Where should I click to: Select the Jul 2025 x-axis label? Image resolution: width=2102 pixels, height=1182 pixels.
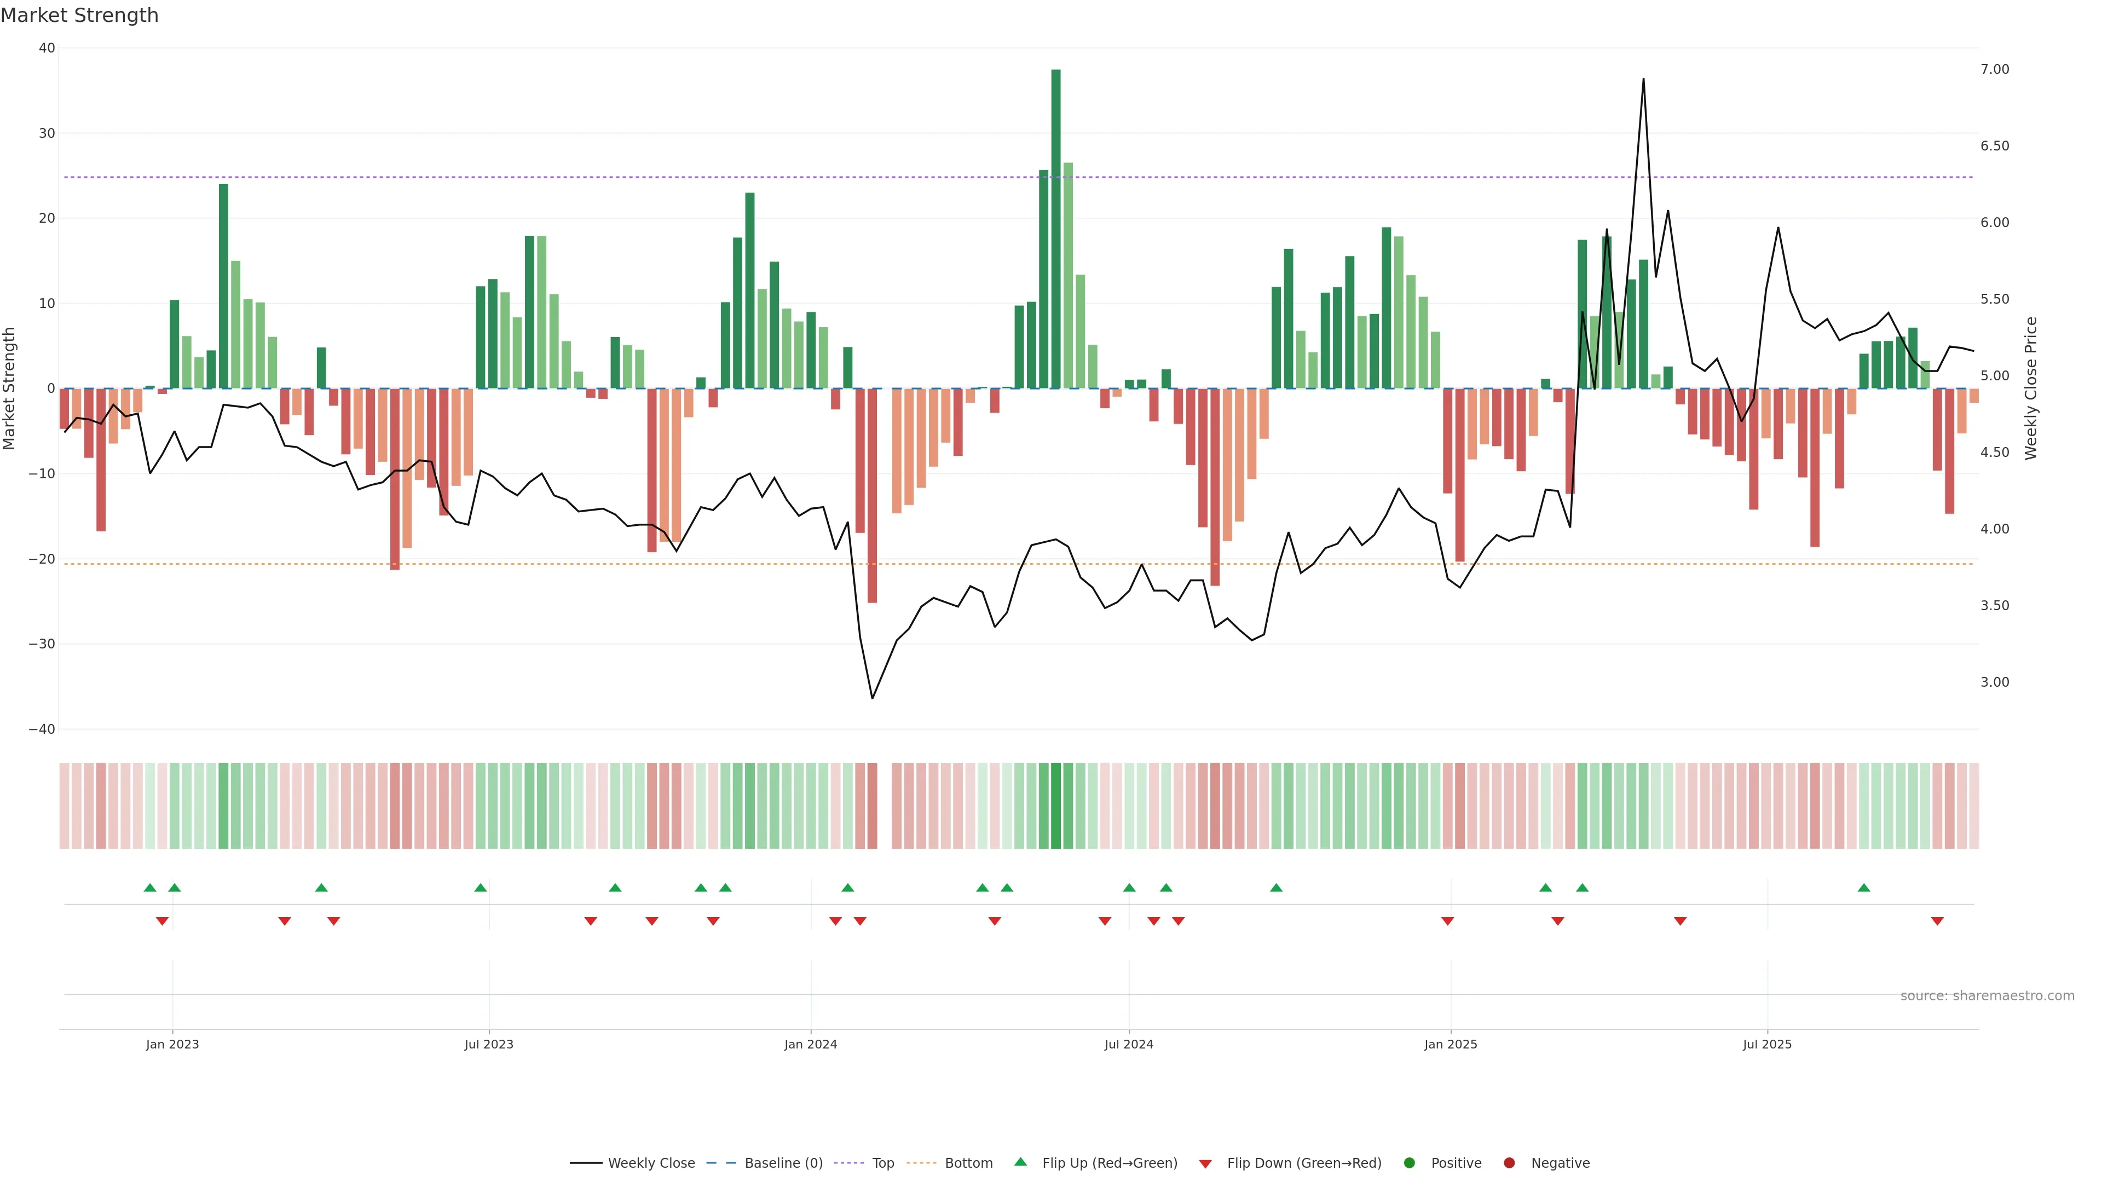click(1766, 1044)
